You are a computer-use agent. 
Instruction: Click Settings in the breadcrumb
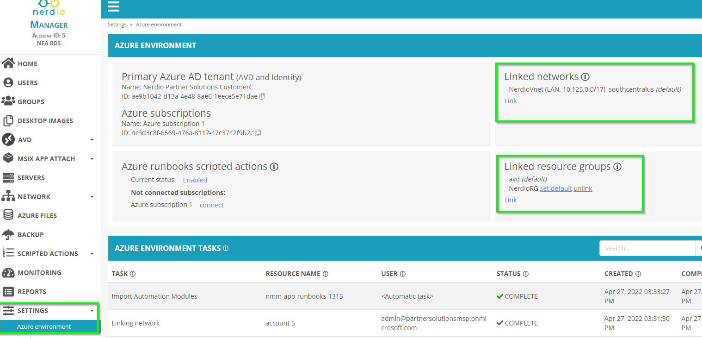coord(117,25)
